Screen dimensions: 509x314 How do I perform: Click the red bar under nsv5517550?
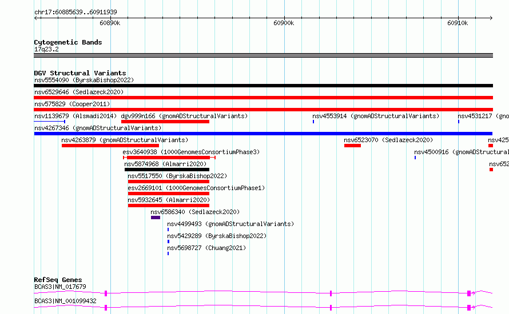[x=169, y=182]
